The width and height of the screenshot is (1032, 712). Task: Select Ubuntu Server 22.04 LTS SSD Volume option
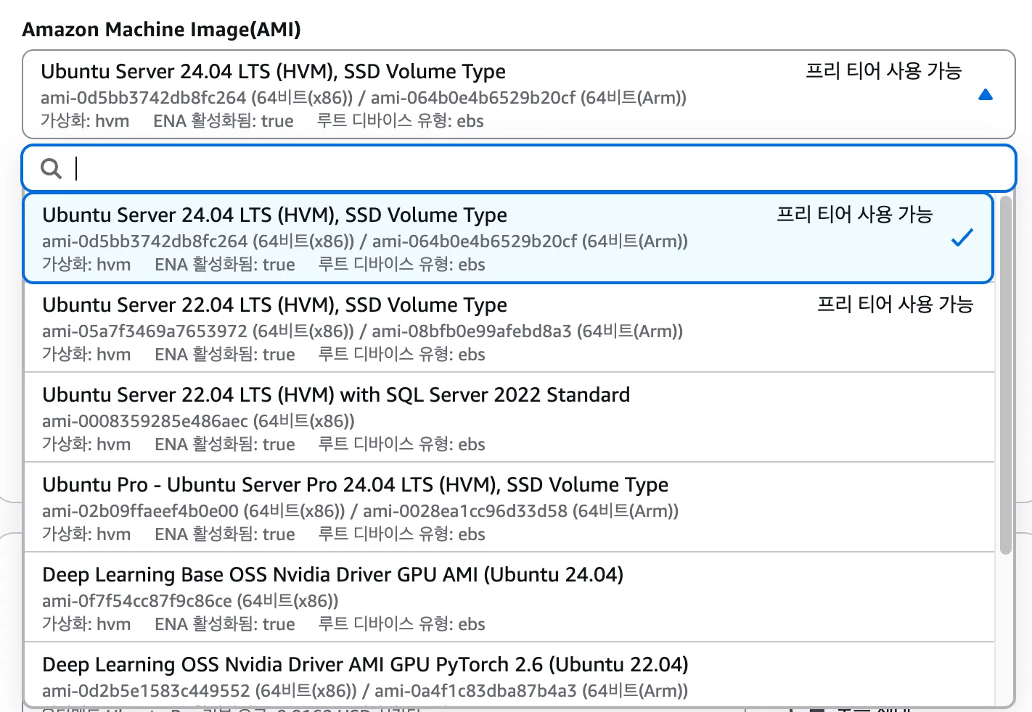click(x=508, y=328)
